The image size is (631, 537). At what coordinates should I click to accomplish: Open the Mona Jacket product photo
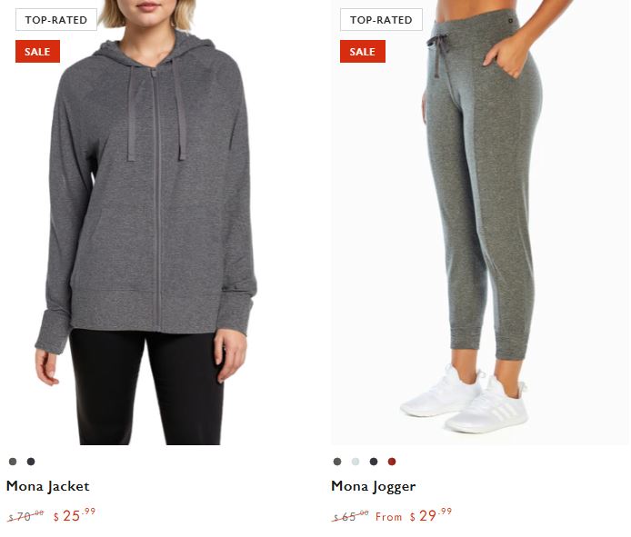[x=153, y=223]
